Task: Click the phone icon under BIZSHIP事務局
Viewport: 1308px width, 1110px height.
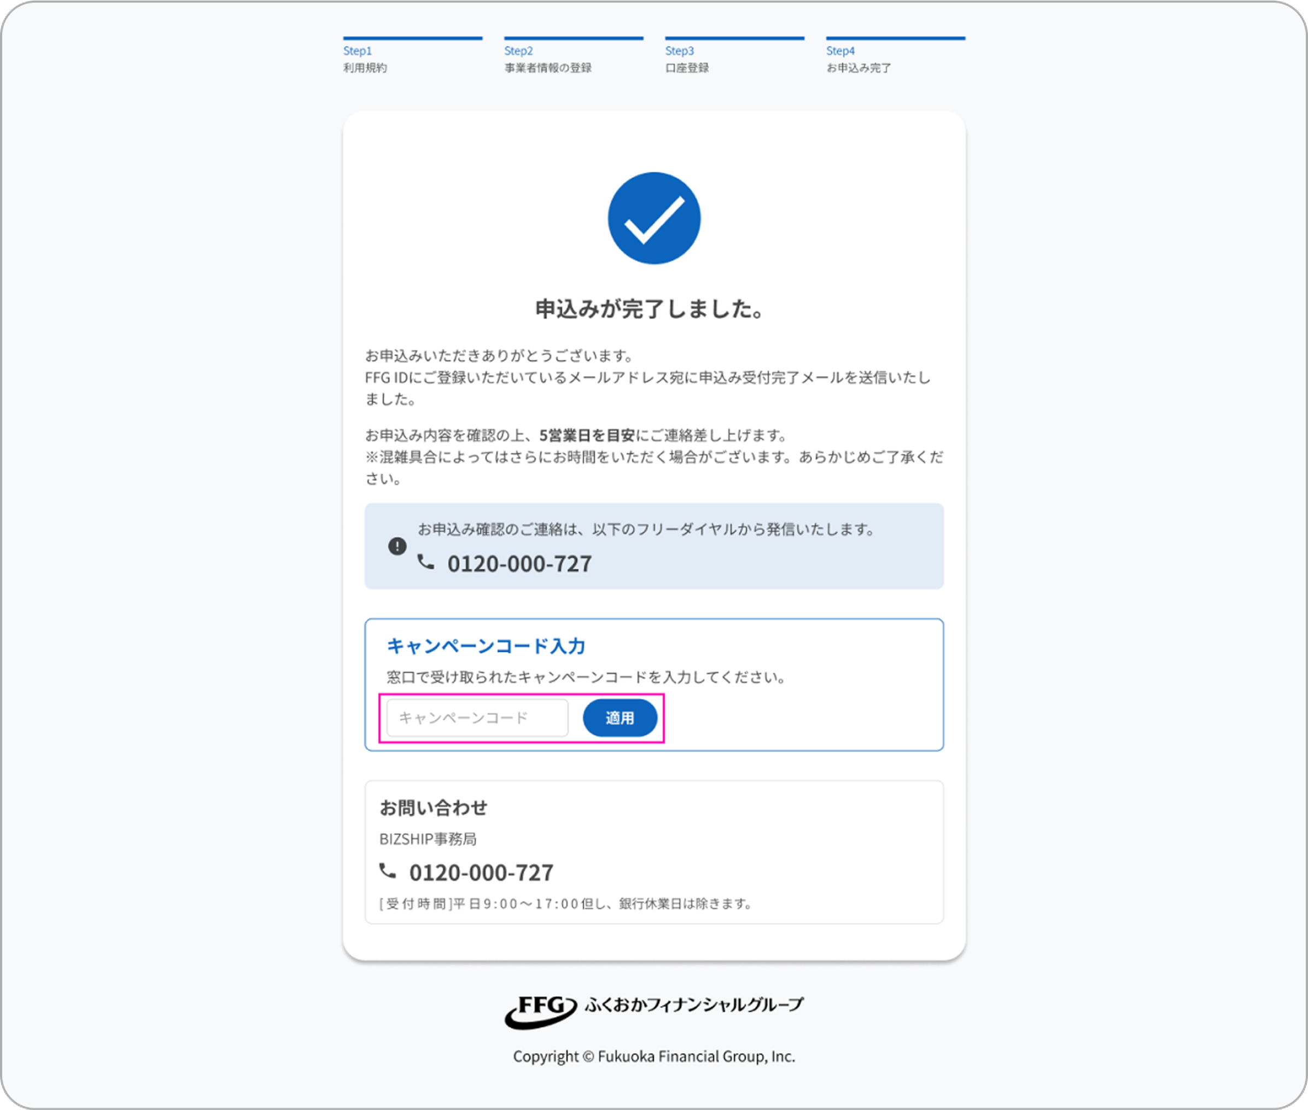Action: click(388, 871)
